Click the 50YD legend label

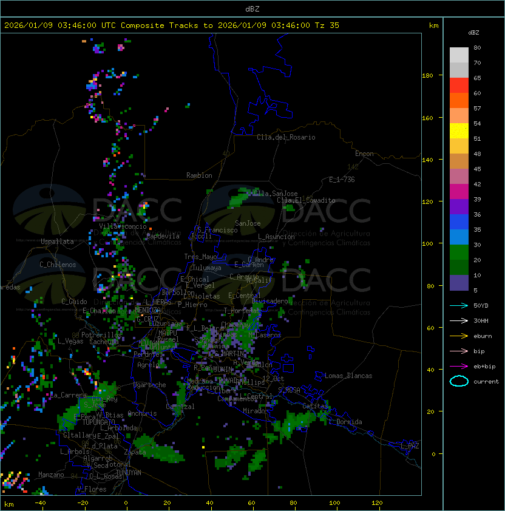(x=481, y=305)
